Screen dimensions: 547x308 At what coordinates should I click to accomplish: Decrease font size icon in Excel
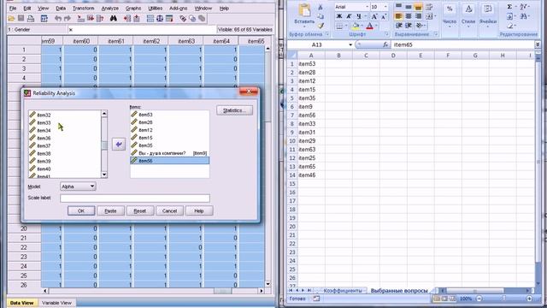click(x=384, y=16)
